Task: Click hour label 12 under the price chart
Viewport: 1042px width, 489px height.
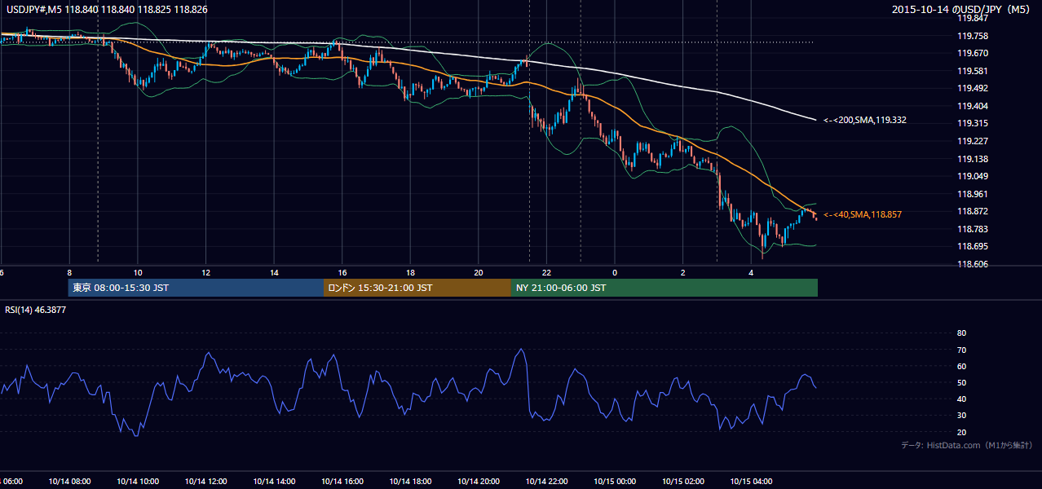Action: pos(205,273)
